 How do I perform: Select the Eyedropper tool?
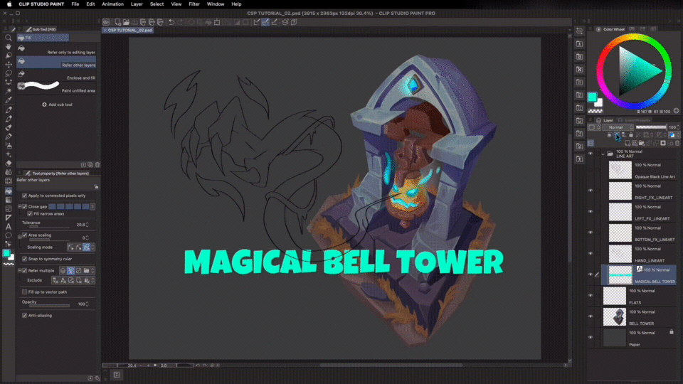[x=9, y=100]
